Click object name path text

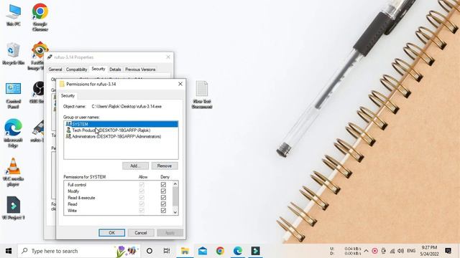tap(126, 107)
